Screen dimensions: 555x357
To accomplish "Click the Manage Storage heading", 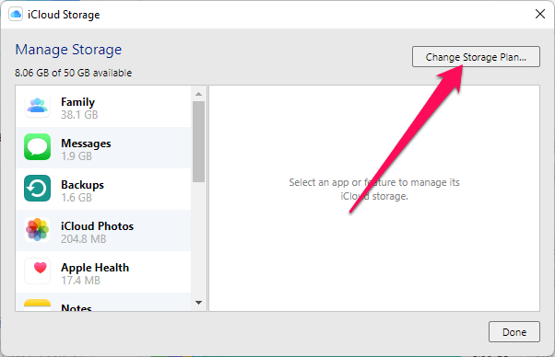I will coord(68,50).
